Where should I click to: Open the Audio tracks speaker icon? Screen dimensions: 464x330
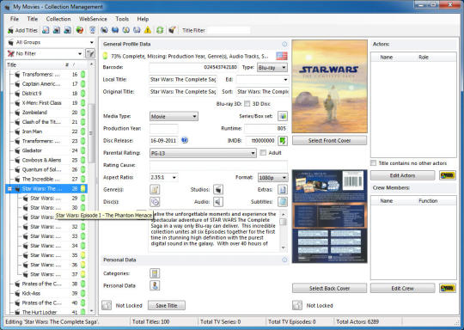tap(218, 202)
